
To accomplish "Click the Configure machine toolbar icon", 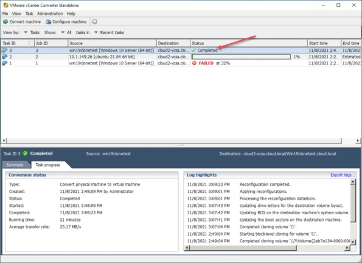I will coord(48,22).
